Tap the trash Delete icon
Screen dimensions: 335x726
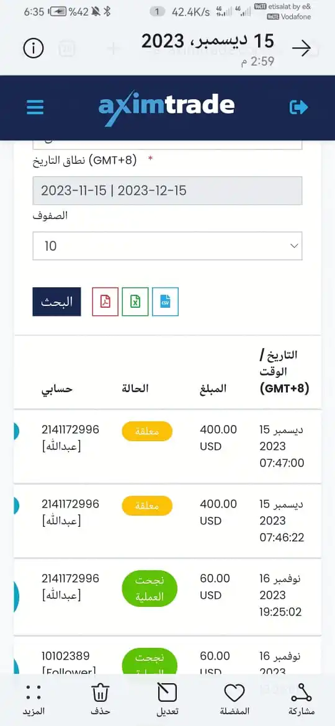[x=100, y=699]
